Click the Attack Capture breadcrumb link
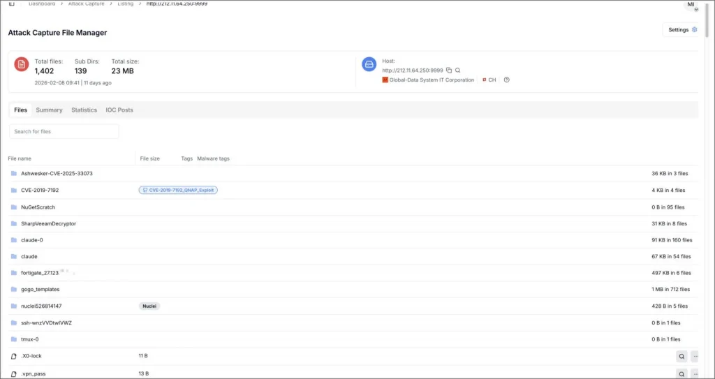This screenshot has width=715, height=379. click(86, 3)
